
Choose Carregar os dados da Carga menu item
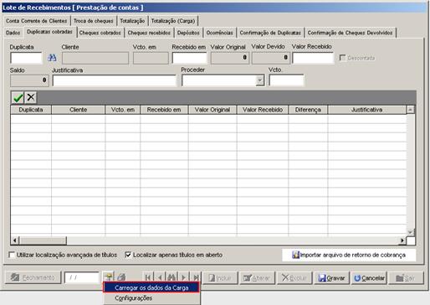coord(151,287)
